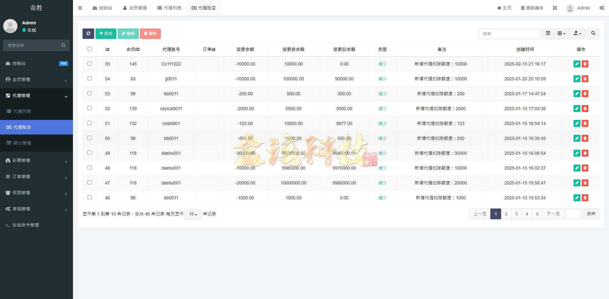
Task: Click the delete trash icon on record 46
Action: pos(585,198)
